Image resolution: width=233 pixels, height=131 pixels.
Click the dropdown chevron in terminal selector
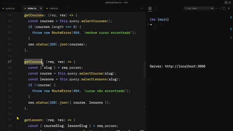(212, 8)
